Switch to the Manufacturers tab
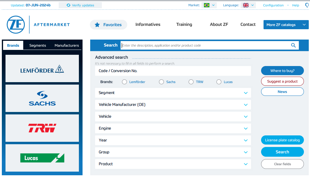This screenshot has height=178, width=310. pyautogui.click(x=67, y=45)
